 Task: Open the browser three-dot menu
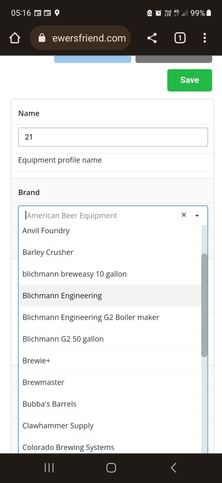(205, 38)
